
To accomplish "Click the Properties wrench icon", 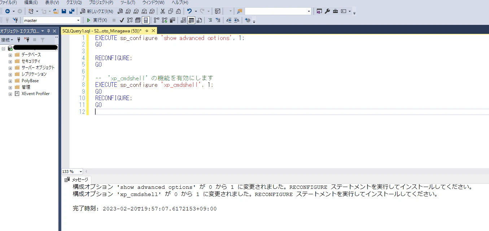I will tap(327, 11).
